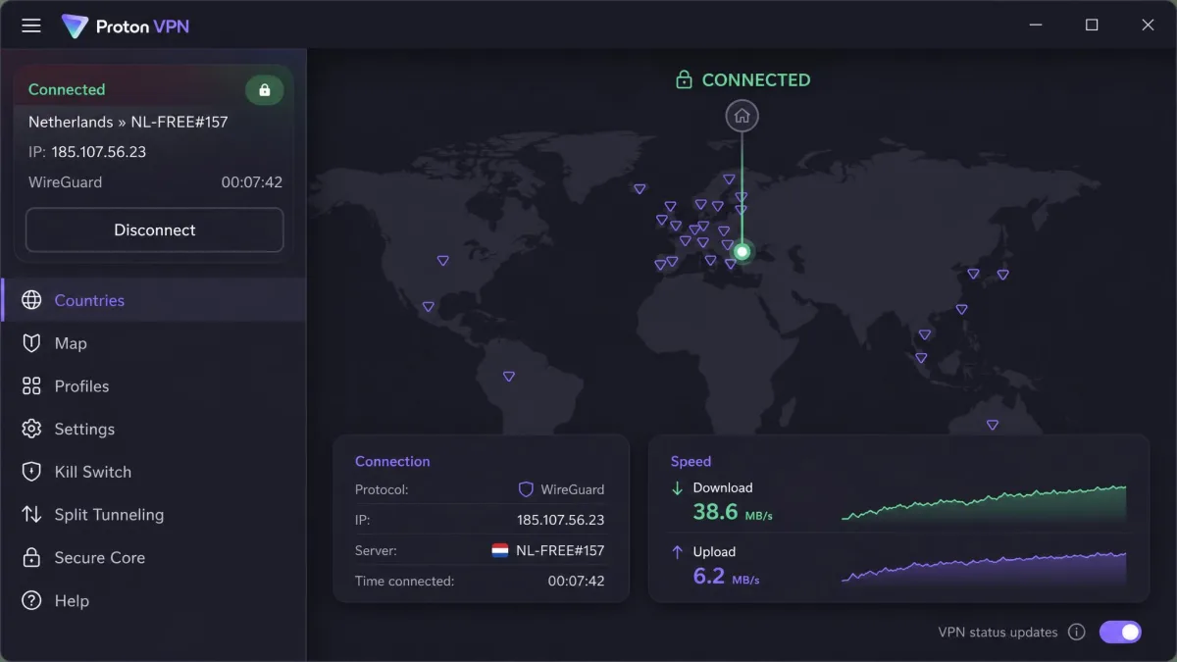Click the Secure Core lock icon

[x=31, y=558]
